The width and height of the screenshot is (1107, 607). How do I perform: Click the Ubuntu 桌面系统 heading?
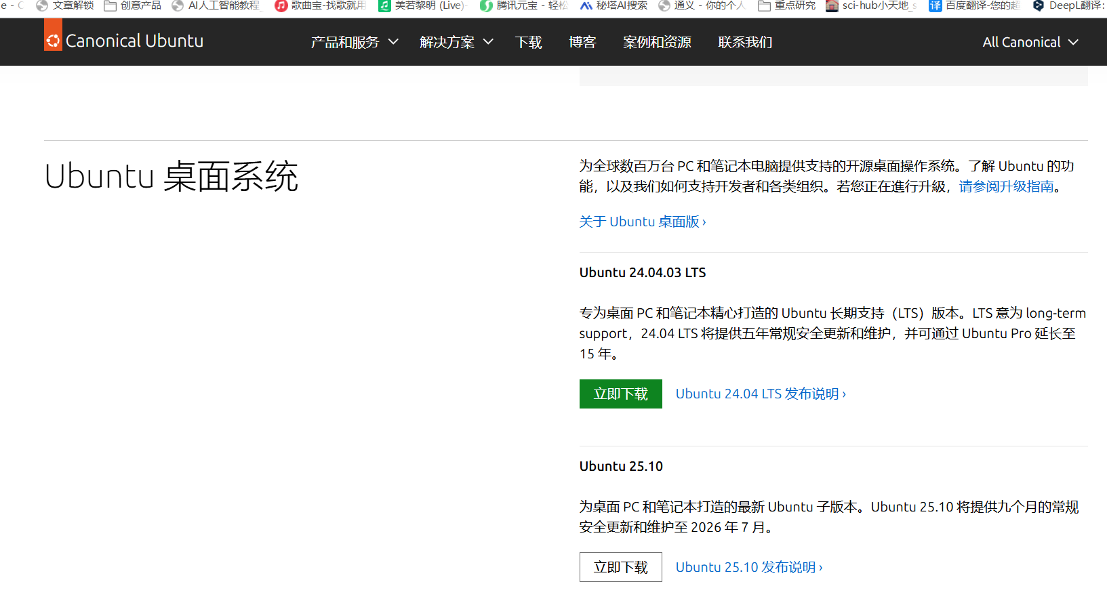(x=172, y=177)
